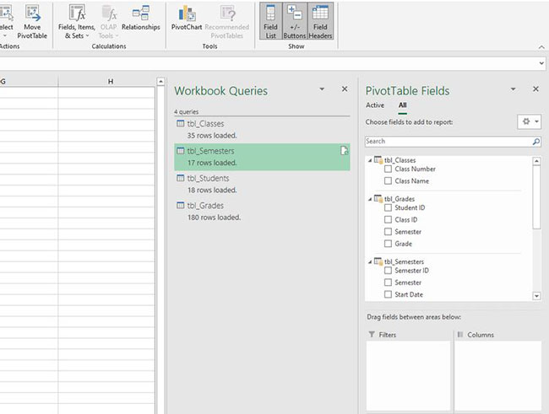
Task: Click the tbl_Classes table icon
Action: (x=180, y=123)
